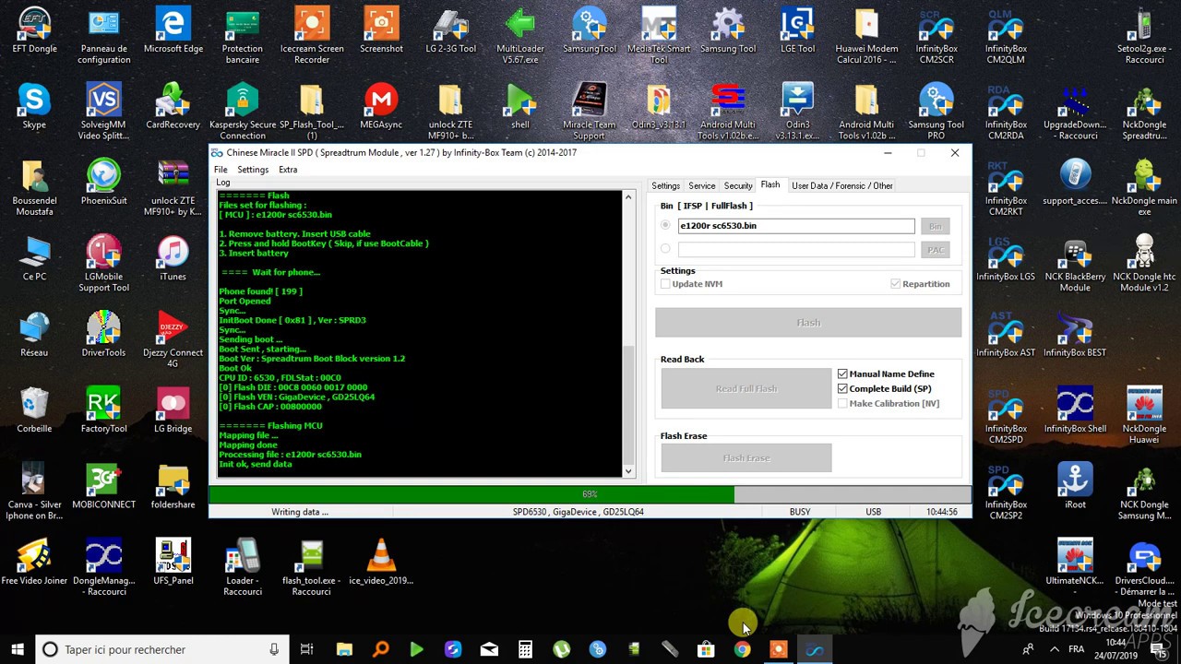This screenshot has height=664, width=1181.
Task: Toggle the Repartition checkbox
Action: point(895,284)
